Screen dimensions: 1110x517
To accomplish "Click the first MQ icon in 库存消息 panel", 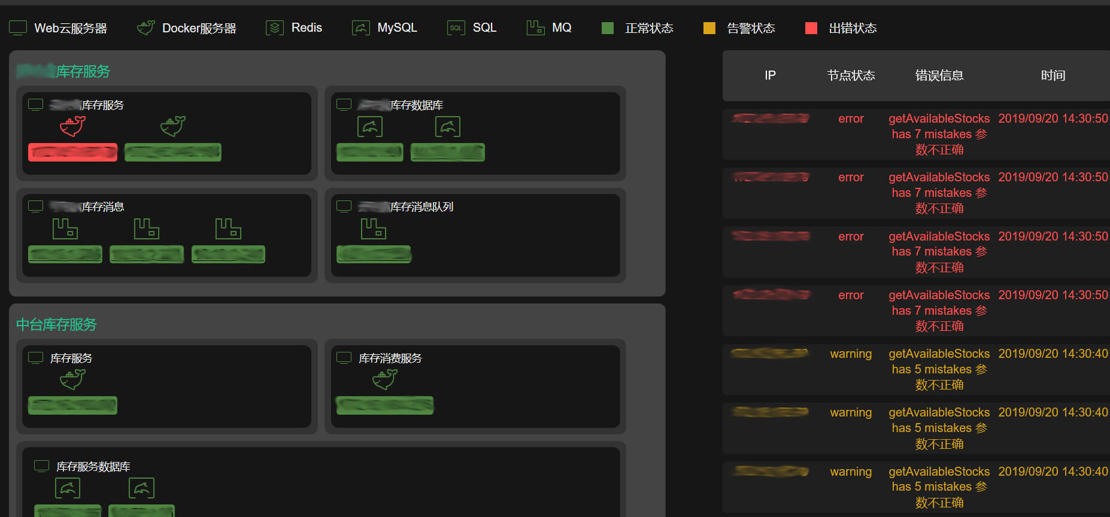I will tap(65, 229).
